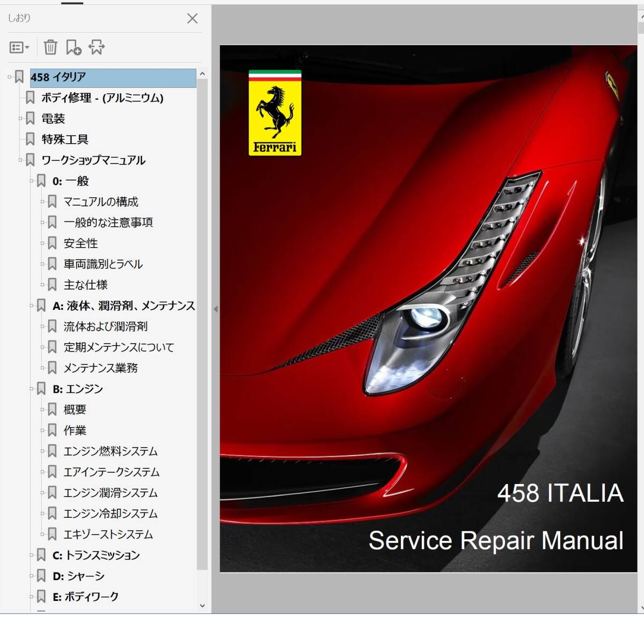Click the bookmark icon beside 主な仕様
This screenshot has width=644, height=617.
tap(52, 285)
